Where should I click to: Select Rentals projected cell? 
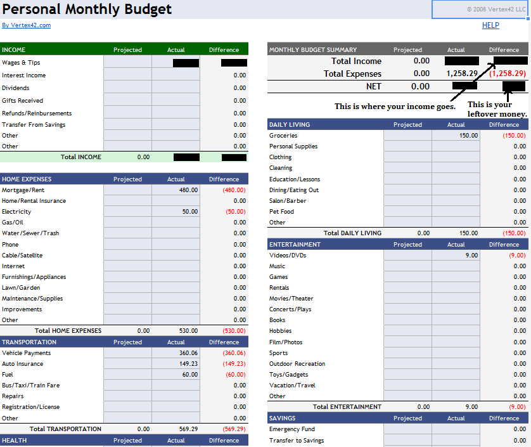pyautogui.click(x=407, y=288)
